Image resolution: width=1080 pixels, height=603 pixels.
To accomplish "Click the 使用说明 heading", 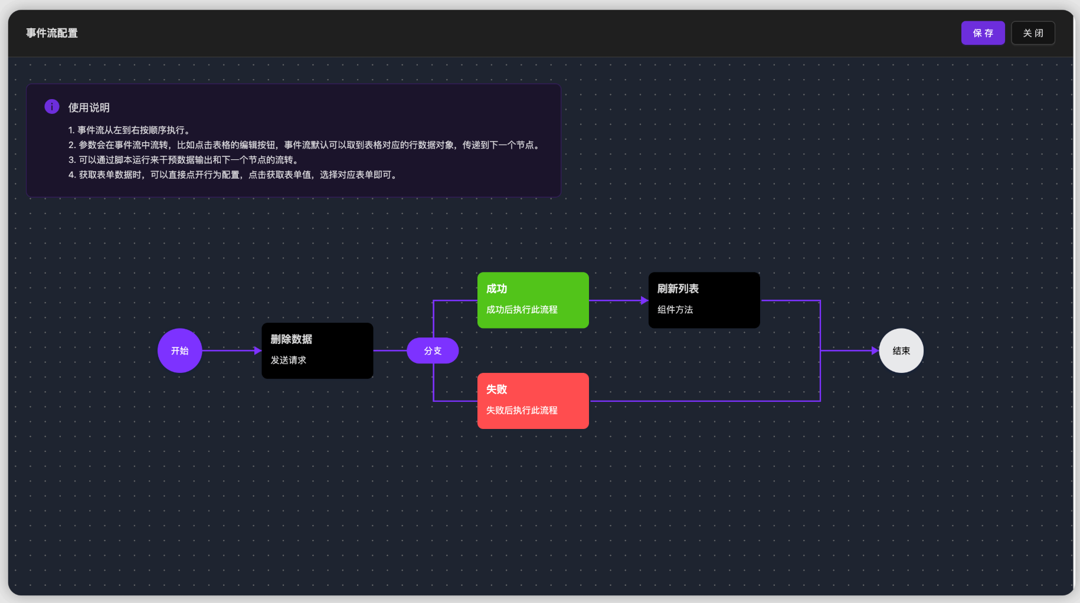I will 89,107.
